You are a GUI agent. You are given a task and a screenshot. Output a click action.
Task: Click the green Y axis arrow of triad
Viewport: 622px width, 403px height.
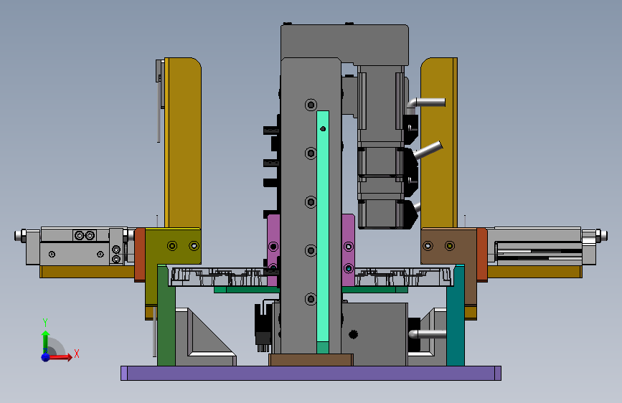(x=45, y=341)
